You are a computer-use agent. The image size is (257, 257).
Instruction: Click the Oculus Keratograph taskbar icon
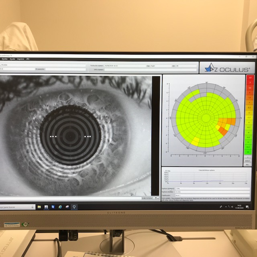(x=74, y=207)
